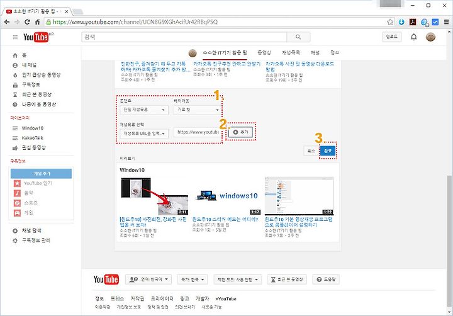Click the 업로드 upload button
453x316 pixels.
coord(392,37)
